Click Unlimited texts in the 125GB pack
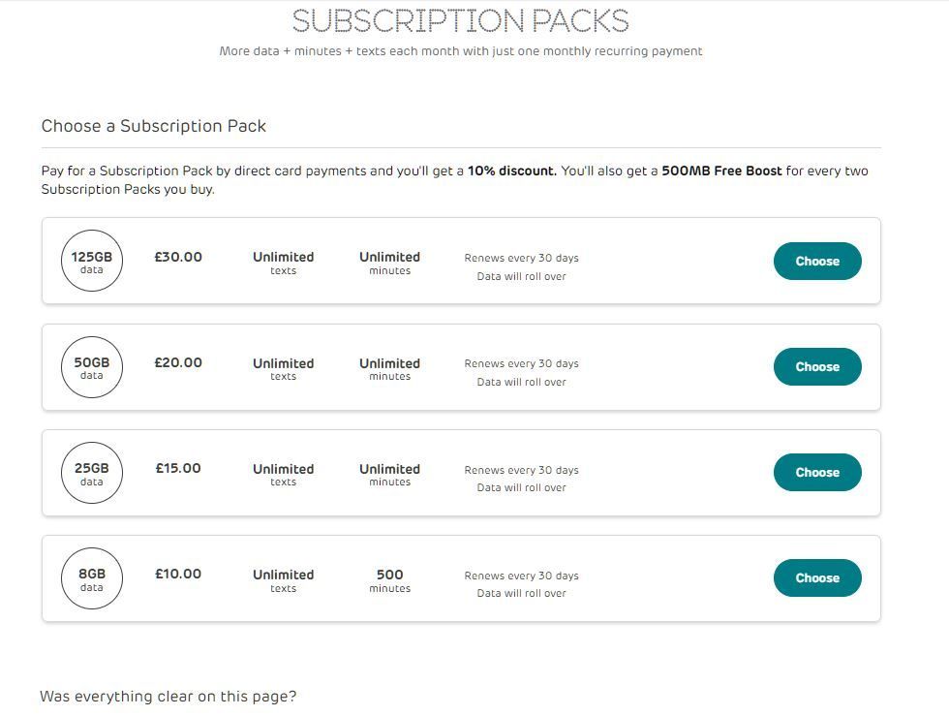 click(283, 263)
